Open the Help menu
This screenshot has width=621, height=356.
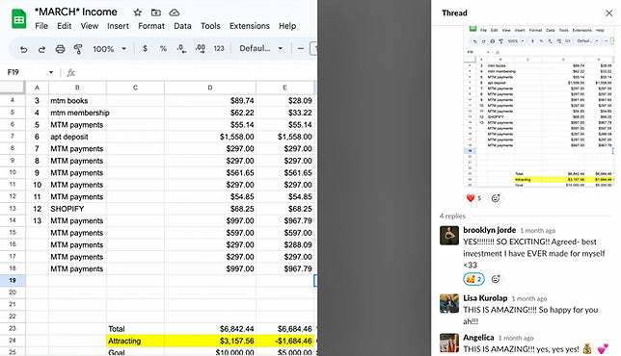coord(287,26)
